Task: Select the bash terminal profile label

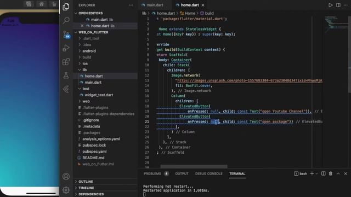Action: pyautogui.click(x=301, y=173)
